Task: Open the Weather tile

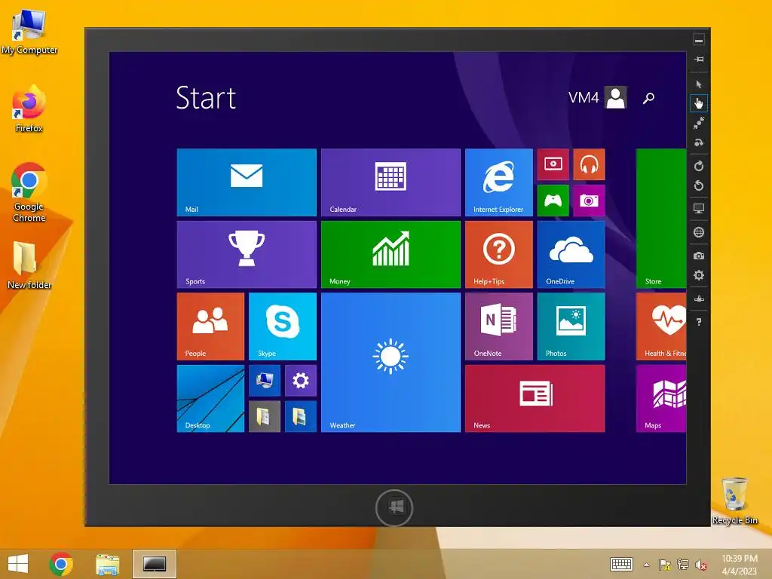Action: pos(391,363)
